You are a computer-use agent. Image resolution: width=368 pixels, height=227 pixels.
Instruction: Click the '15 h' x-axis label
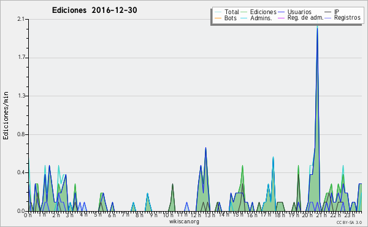238,215
